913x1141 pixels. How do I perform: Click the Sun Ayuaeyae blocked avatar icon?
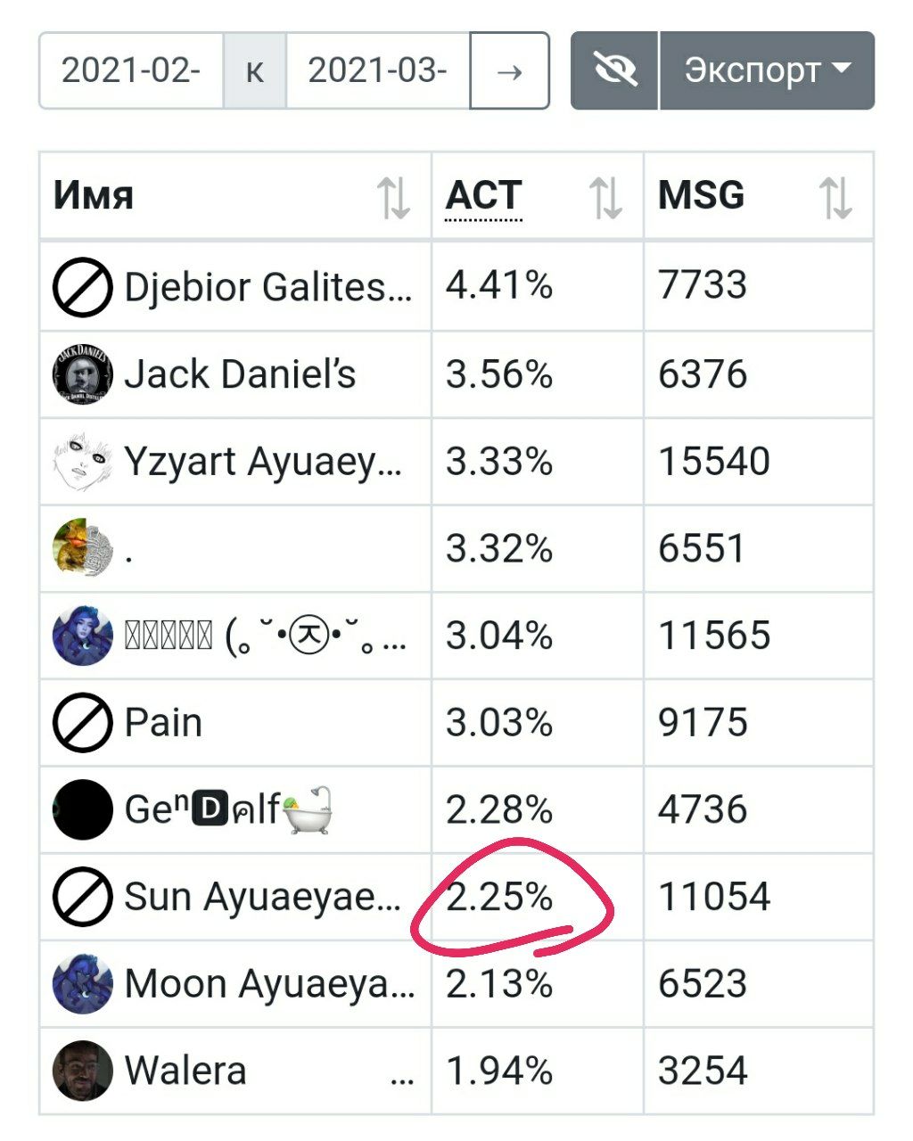tap(83, 897)
